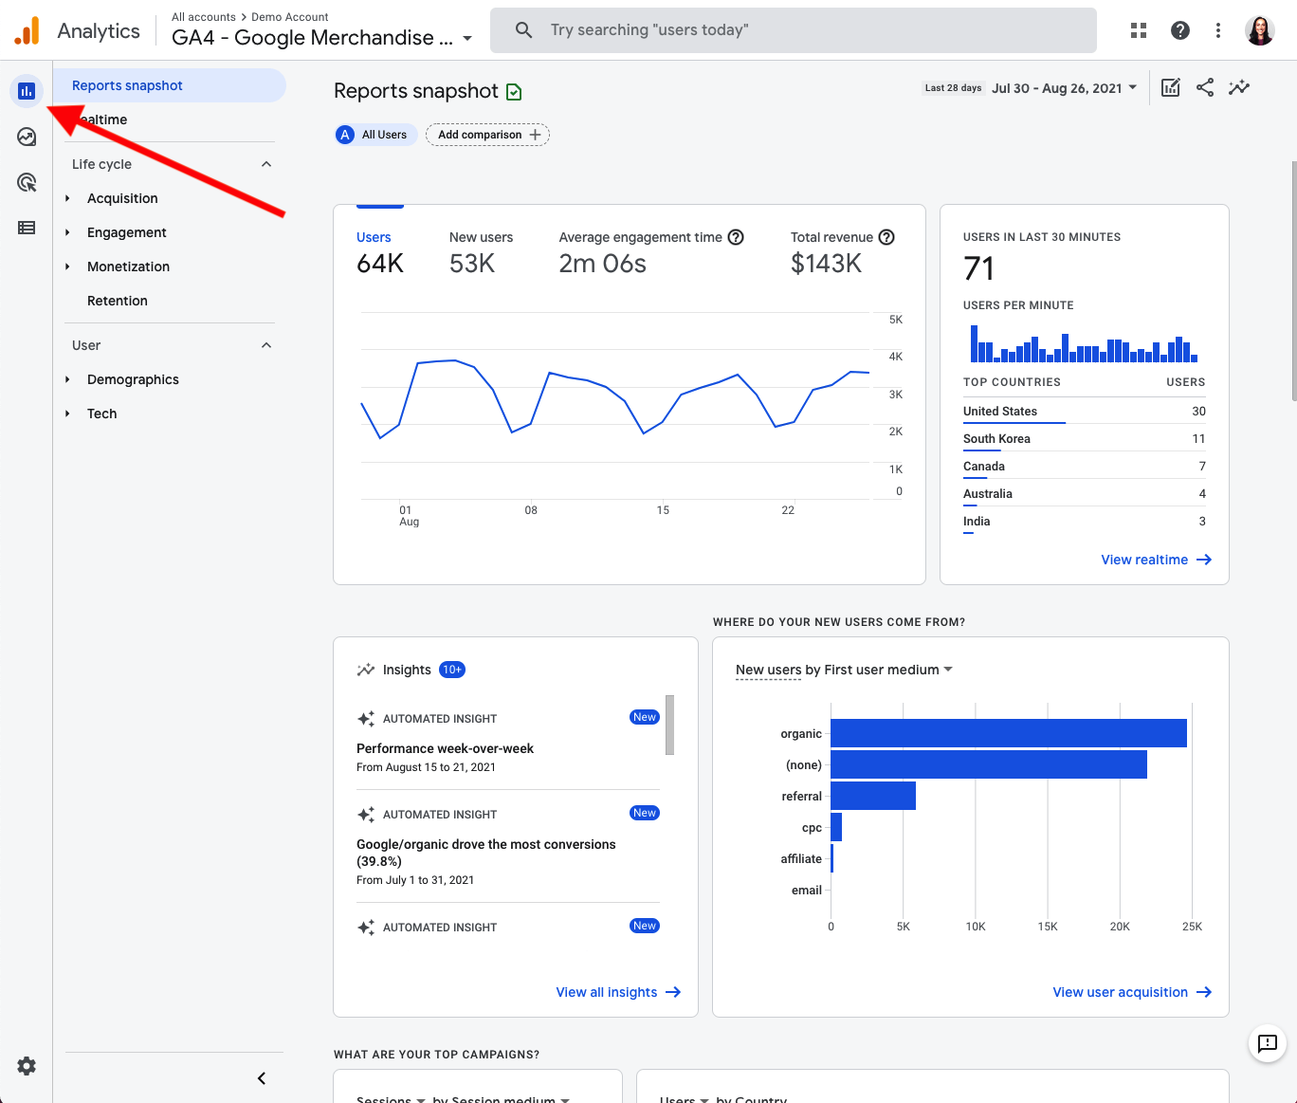
Task: Click the Add comparison button
Action: coord(487,135)
